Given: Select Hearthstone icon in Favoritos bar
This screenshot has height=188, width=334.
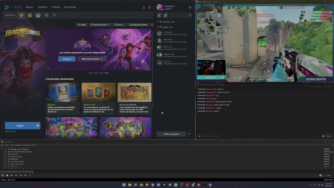Looking at the screenshot, I should (21, 15).
